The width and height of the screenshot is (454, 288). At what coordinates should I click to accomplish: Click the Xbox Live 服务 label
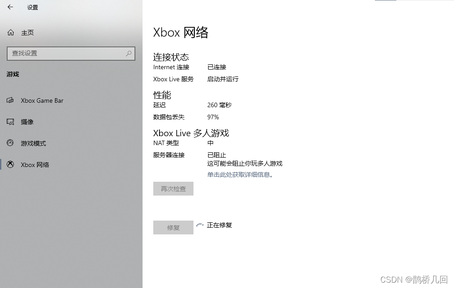point(173,79)
